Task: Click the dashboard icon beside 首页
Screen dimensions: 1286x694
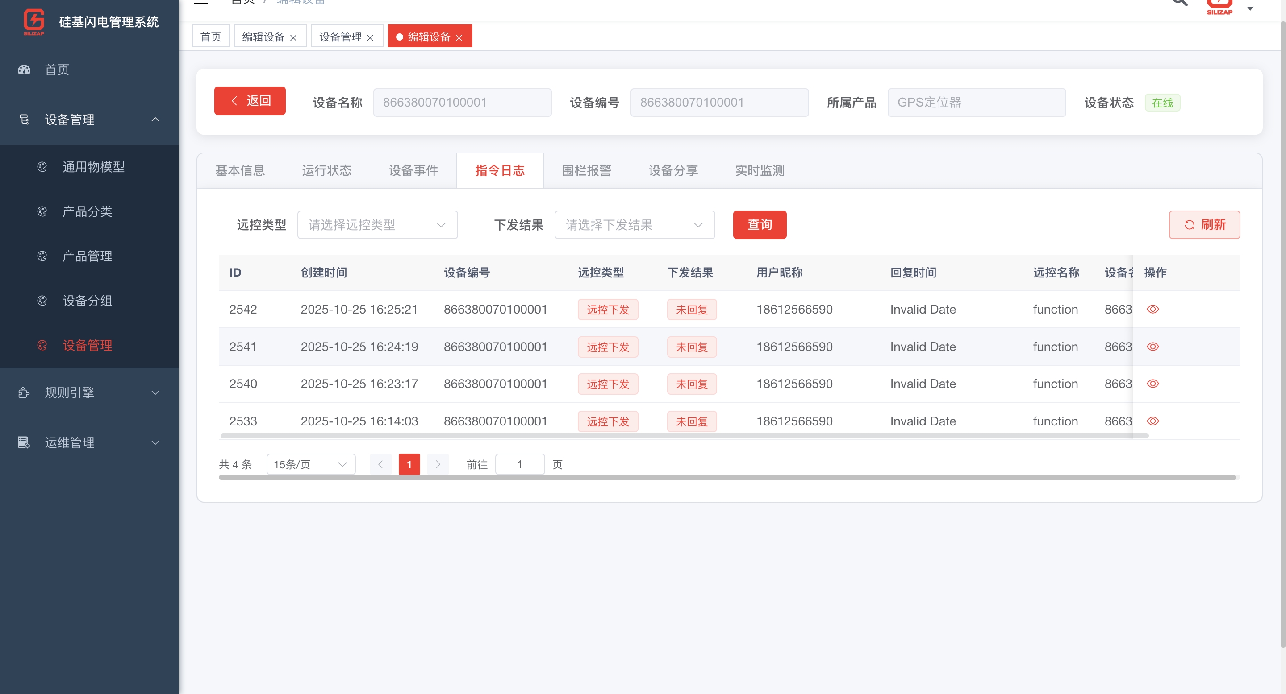Action: click(x=24, y=70)
